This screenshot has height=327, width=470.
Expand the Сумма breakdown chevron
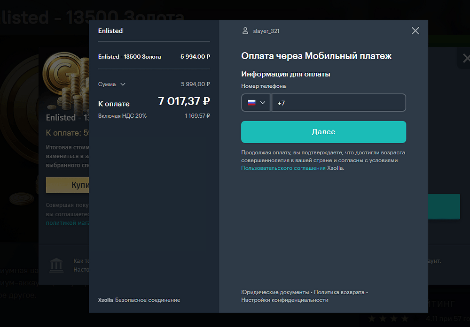(123, 84)
